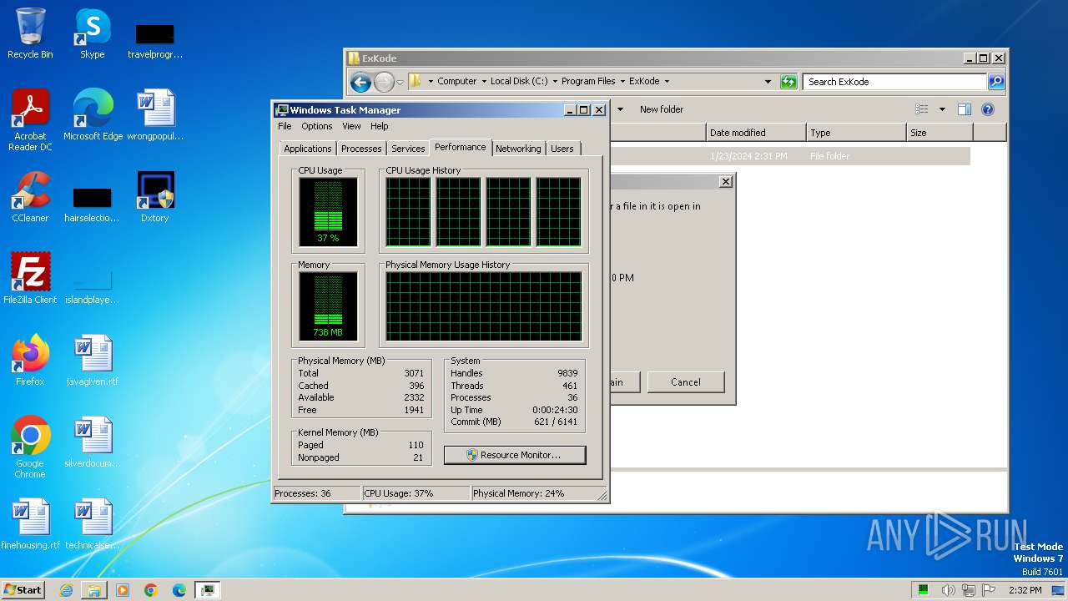1068x601 pixels.
Task: Open the View menu in Task Manager
Action: coord(351,126)
